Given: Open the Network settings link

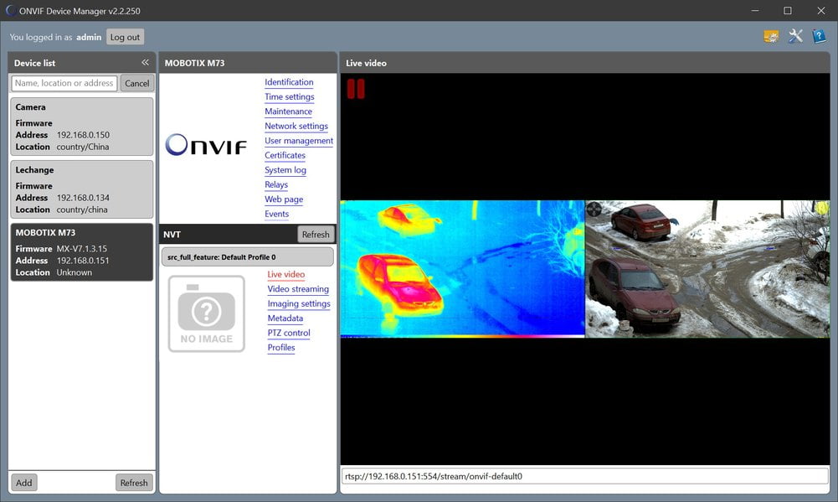Looking at the screenshot, I should coord(296,126).
